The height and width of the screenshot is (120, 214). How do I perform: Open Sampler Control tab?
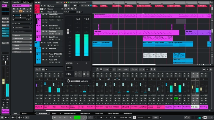(70, 113)
